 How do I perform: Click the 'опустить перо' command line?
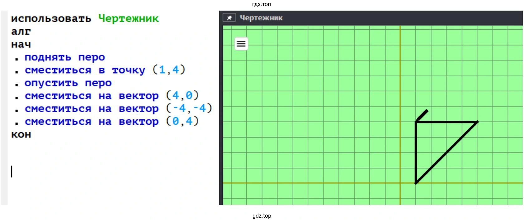coord(68,83)
